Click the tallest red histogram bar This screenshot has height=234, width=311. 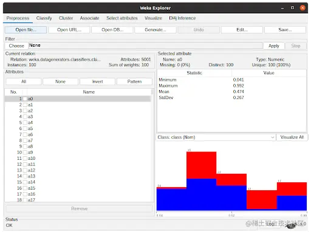click(x=201, y=165)
